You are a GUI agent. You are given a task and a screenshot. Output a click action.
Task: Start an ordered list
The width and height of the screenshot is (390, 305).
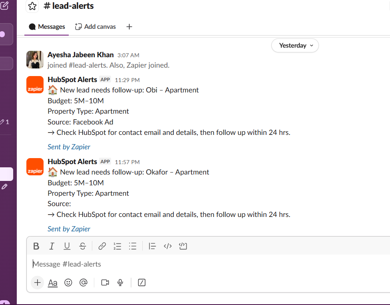(x=117, y=246)
